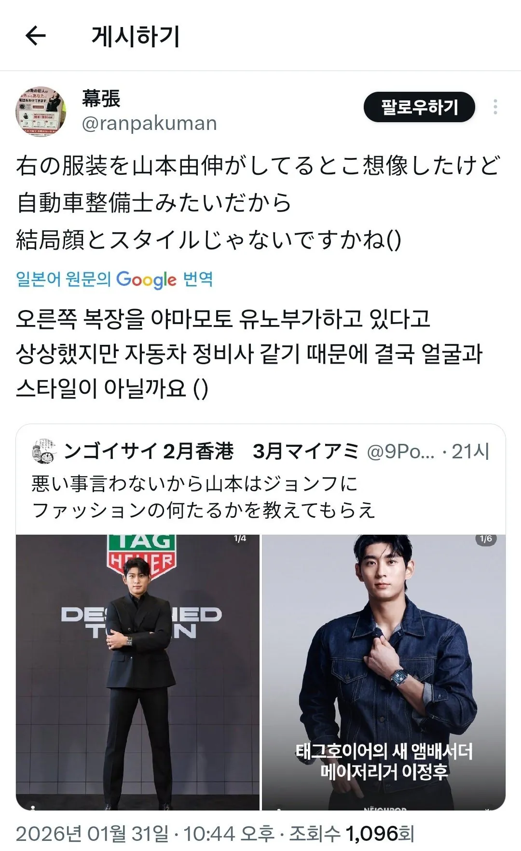Open quoted author's small avatar
521x851 pixels.
click(x=43, y=451)
